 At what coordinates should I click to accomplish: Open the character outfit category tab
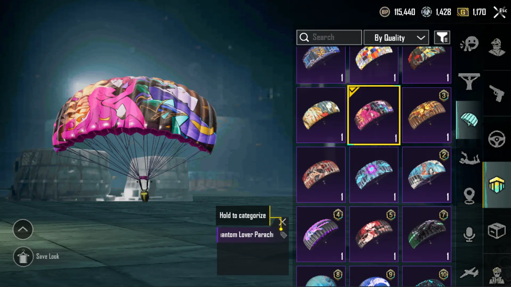pyautogui.click(x=497, y=48)
